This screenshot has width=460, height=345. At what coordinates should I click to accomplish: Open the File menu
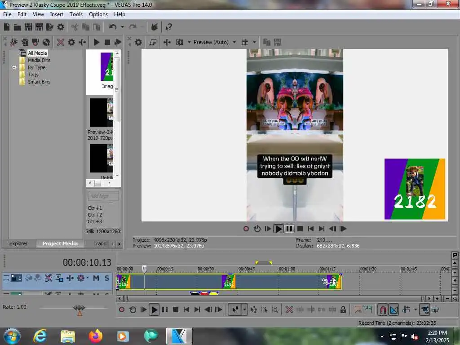click(7, 14)
